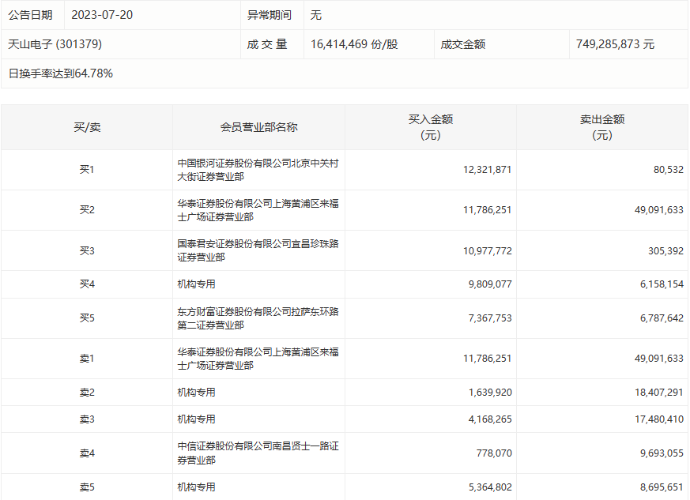Click the 买/卖 column header
The height and width of the screenshot is (500, 690).
(x=87, y=127)
